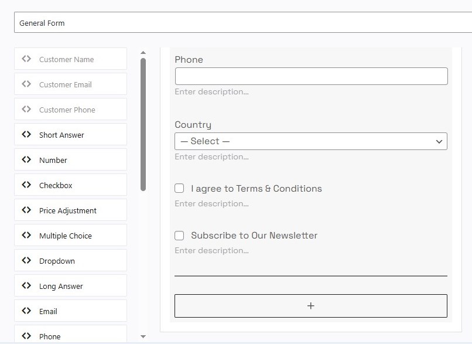This screenshot has height=344, width=472.
Task: Click the scroll-down arrow below the sidebar
Action: [143, 337]
